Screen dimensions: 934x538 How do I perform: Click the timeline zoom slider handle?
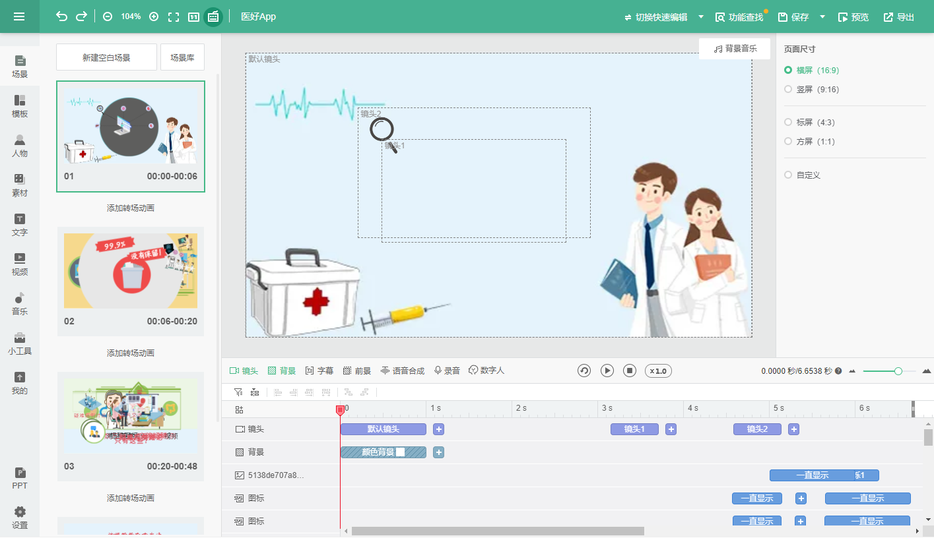point(898,371)
